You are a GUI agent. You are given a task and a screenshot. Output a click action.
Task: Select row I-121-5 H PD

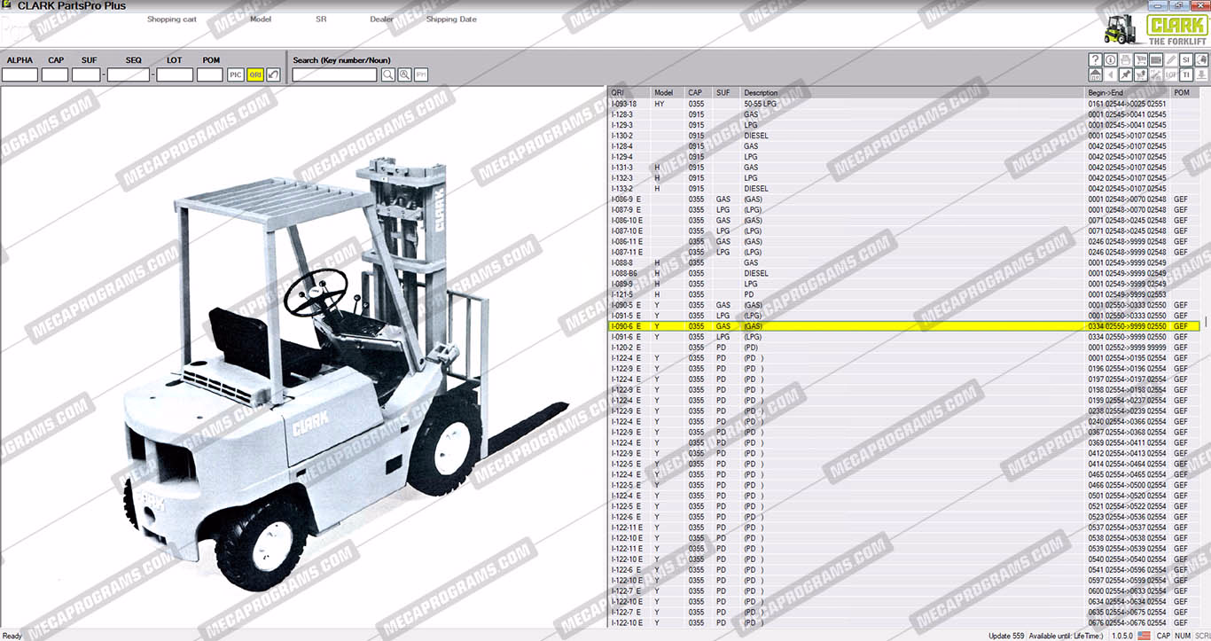[x=904, y=295]
